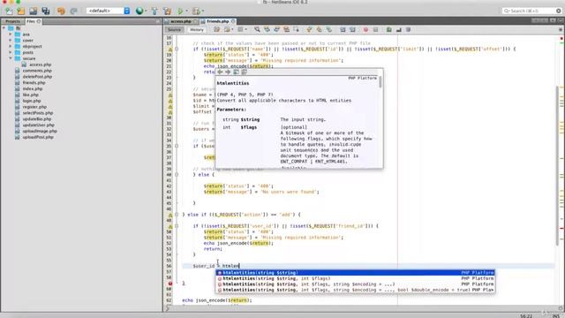
Task: Select first htmlentities(string $string) suggestion
Action: click(355, 273)
